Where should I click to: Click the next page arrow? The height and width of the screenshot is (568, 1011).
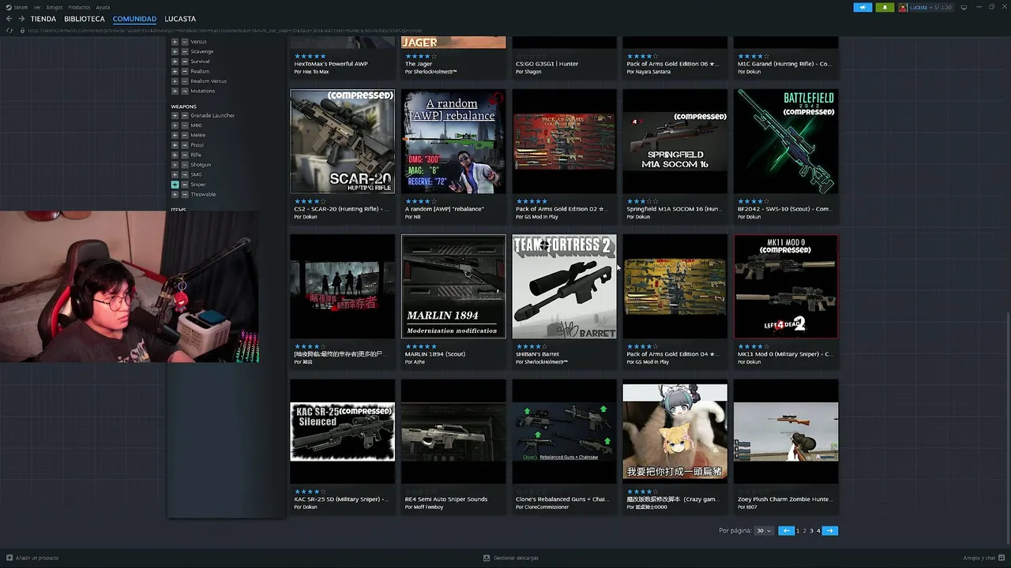(x=830, y=531)
